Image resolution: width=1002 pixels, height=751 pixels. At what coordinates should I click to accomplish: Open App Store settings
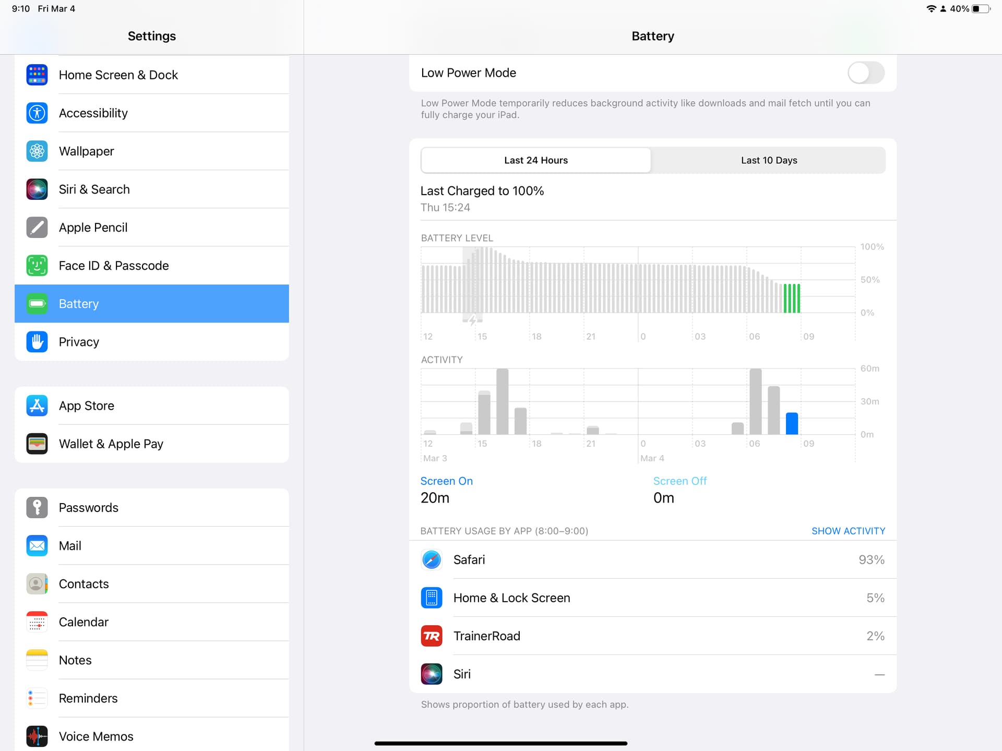pos(152,406)
